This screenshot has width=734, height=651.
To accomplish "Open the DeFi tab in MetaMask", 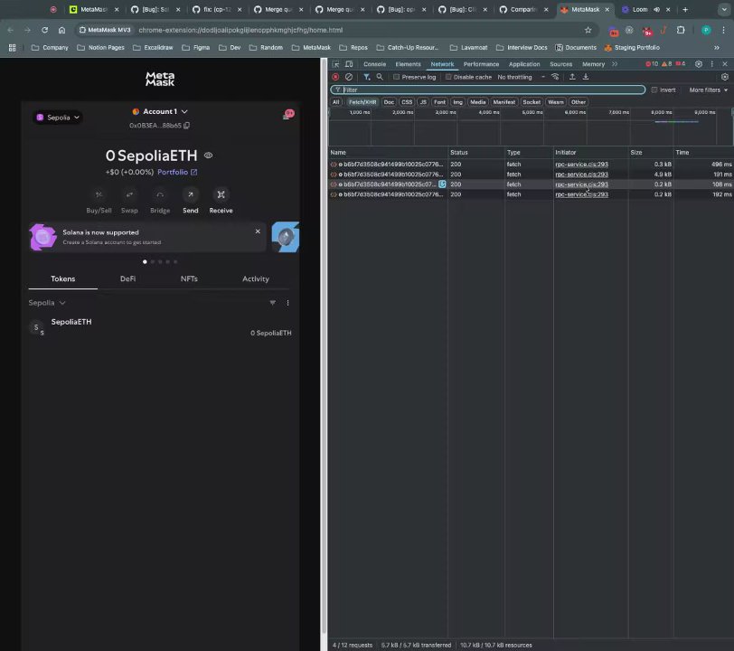I will click(x=127, y=278).
